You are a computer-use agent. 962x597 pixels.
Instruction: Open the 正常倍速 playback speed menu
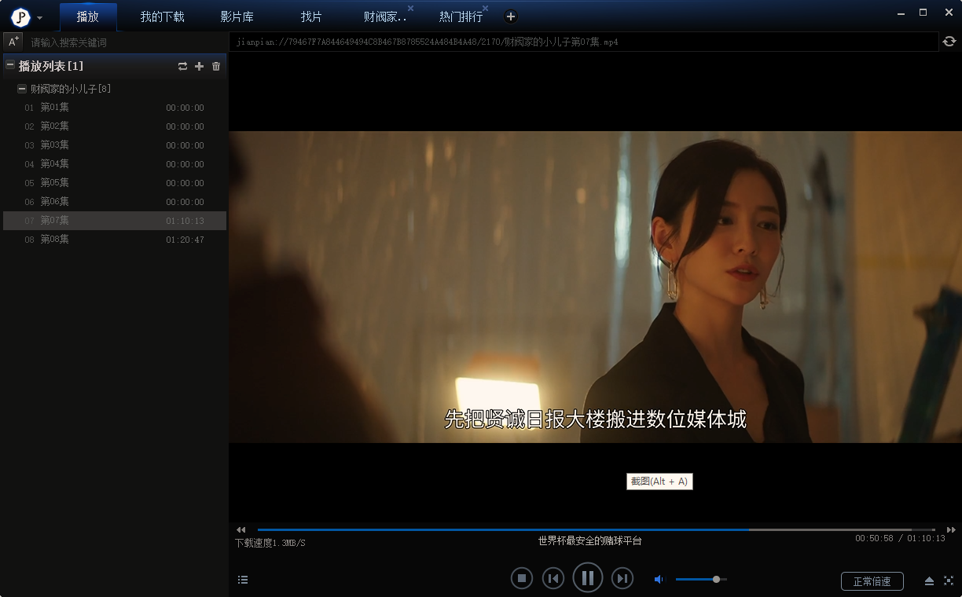coord(872,581)
